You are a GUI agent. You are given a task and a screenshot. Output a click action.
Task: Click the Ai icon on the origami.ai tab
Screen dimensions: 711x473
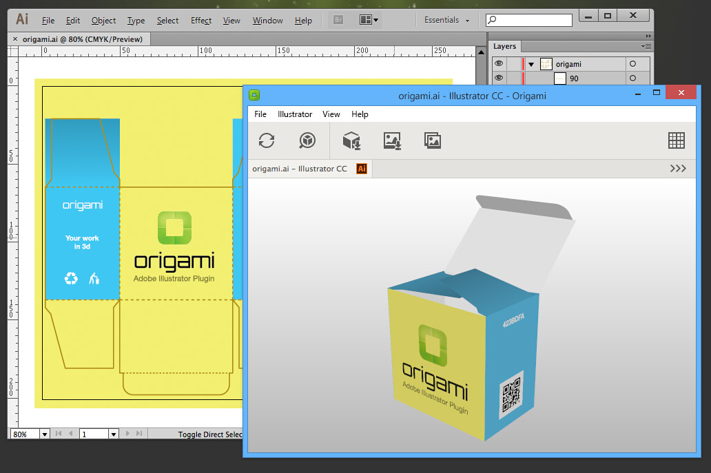point(362,169)
